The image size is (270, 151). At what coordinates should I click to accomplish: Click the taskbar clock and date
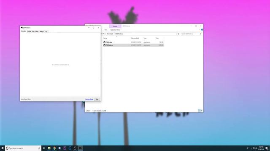(x=261, y=148)
